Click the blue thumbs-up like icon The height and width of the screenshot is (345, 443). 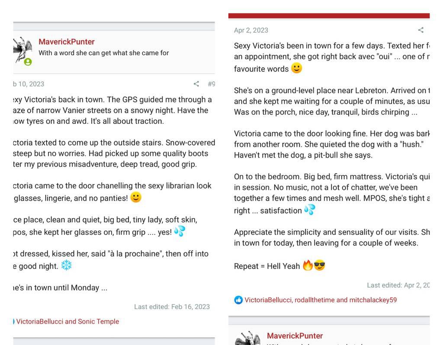(x=238, y=300)
